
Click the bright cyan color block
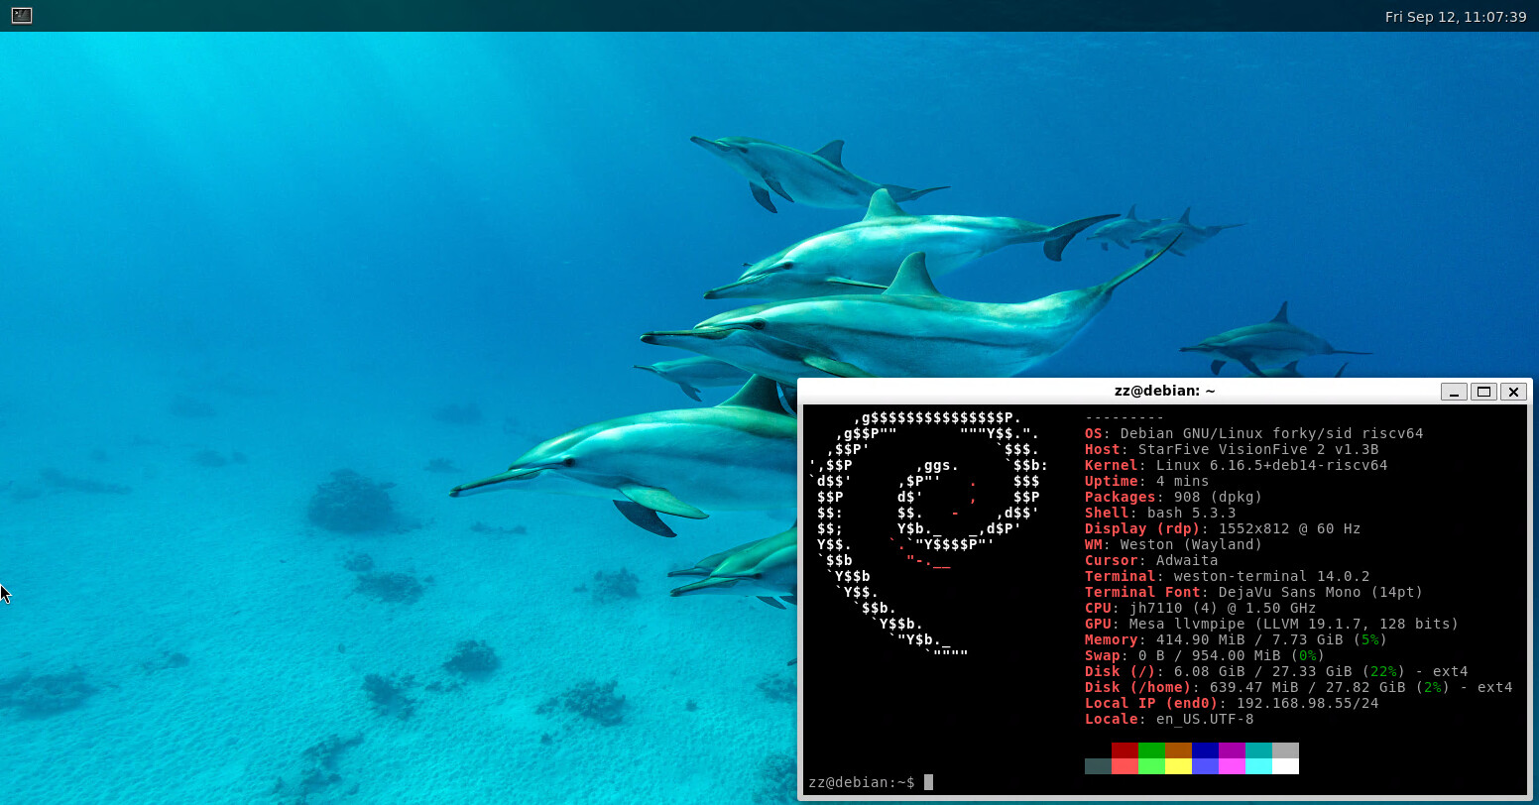pos(1258,766)
